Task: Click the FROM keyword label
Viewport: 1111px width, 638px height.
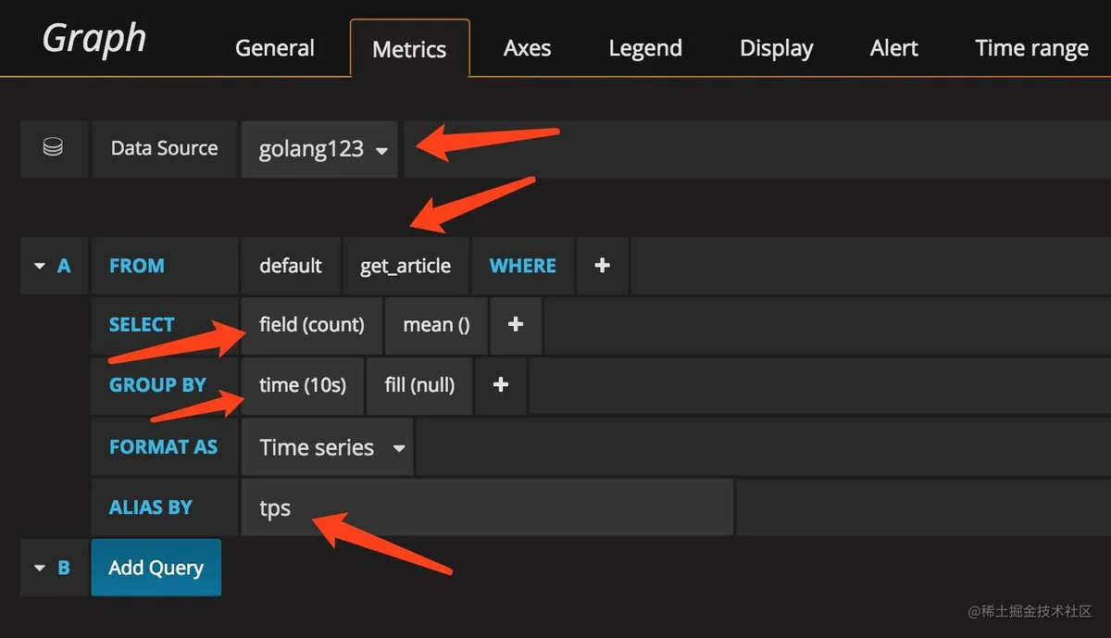Action: coord(137,266)
